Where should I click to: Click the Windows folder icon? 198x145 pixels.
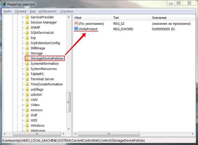point(27,125)
